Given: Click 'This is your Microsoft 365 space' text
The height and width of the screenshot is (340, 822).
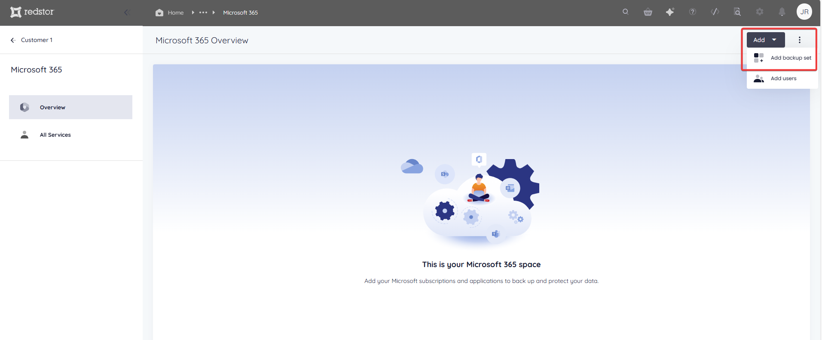Looking at the screenshot, I should (481, 265).
